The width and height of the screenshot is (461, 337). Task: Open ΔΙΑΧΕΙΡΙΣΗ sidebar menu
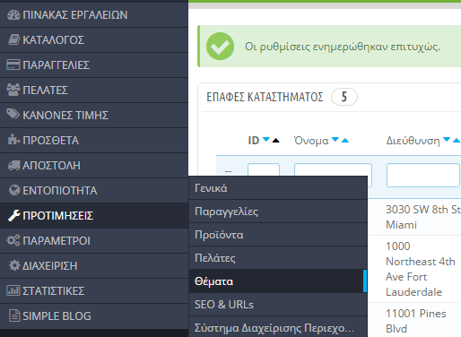click(94, 266)
